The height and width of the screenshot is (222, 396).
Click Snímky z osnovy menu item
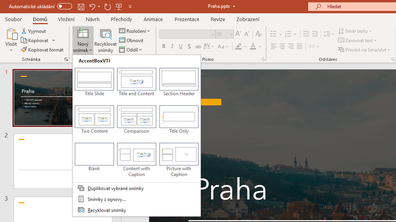tap(137, 199)
